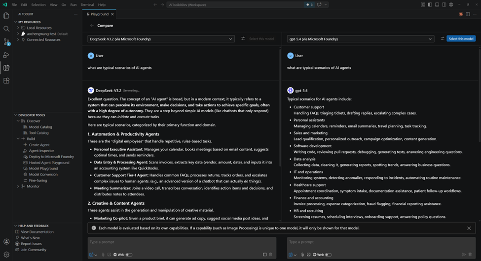Toggle the Web switch in the left prompt box

[x=129, y=255]
